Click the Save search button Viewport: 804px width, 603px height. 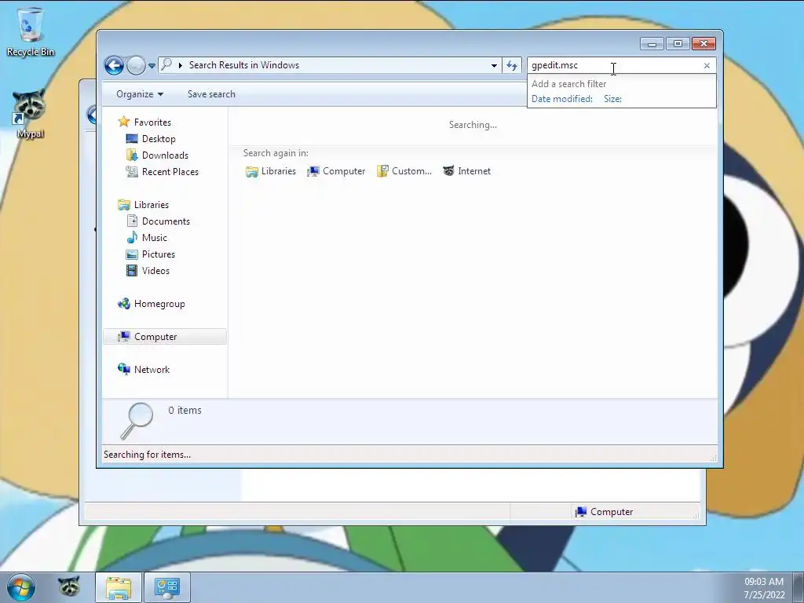point(211,94)
